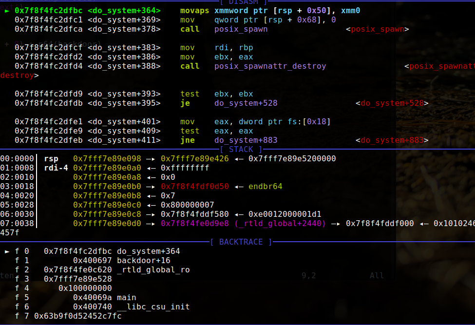Click the rsp register label
The width and height of the screenshot is (475, 325).
click(51, 158)
